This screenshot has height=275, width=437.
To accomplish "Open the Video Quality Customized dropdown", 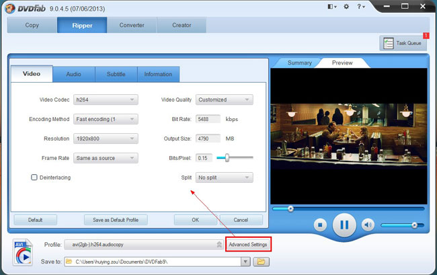I will point(225,100).
